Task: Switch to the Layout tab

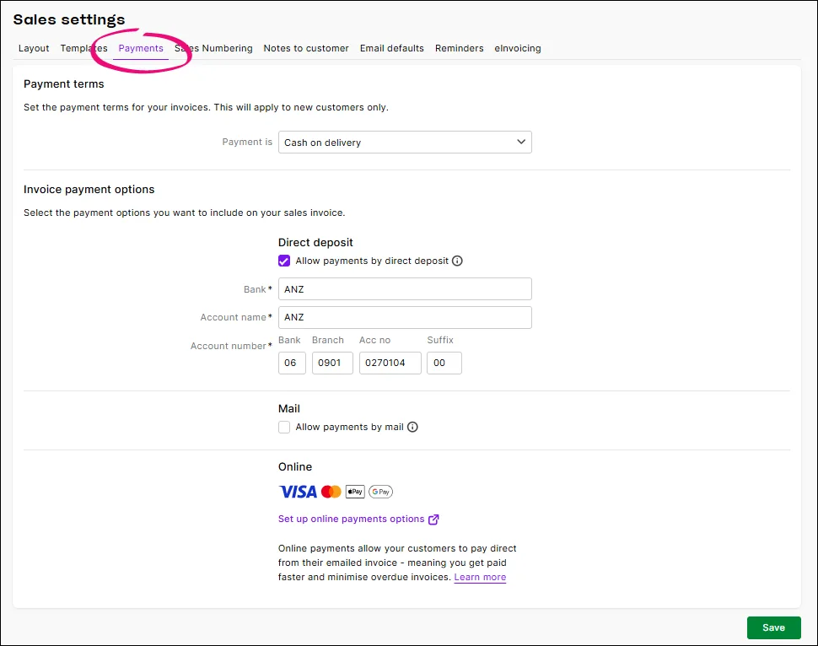Action: click(x=34, y=48)
